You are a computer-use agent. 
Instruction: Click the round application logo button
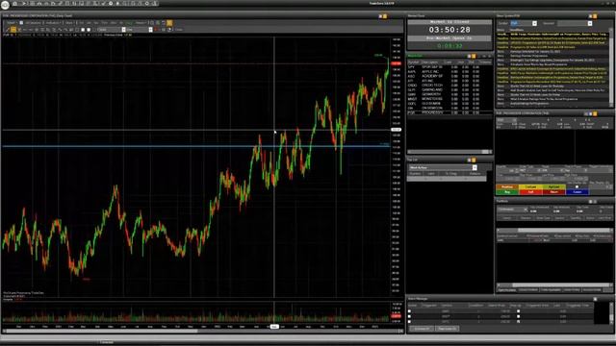[x=5, y=4]
